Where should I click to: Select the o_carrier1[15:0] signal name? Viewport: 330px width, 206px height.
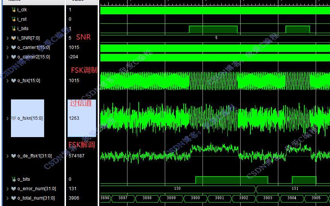click(x=34, y=47)
